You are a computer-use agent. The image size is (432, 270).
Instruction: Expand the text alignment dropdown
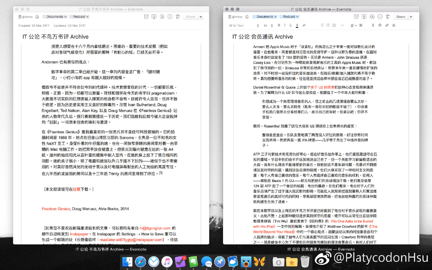point(354,26)
